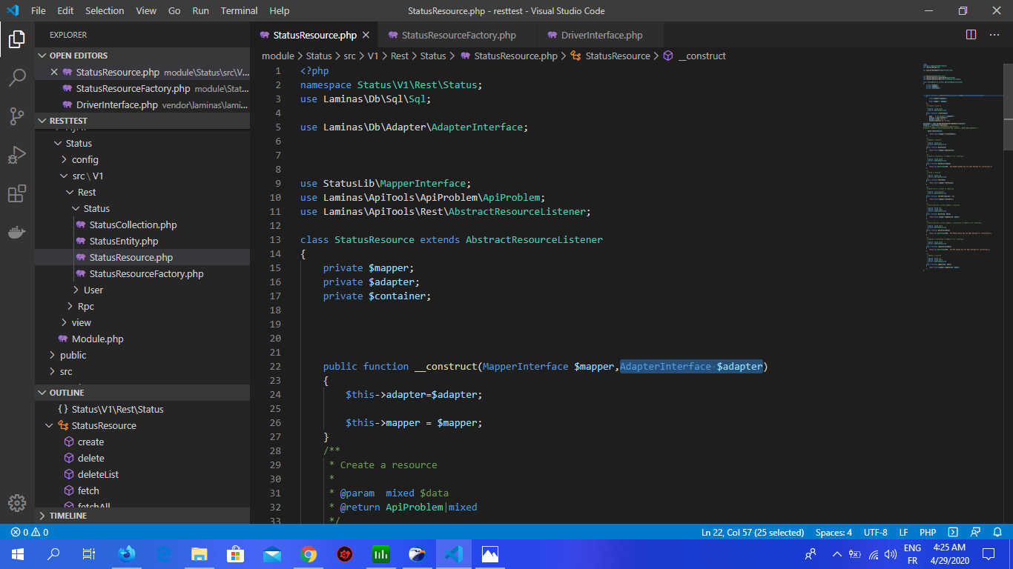The height and width of the screenshot is (569, 1013).
Task: Switch to the DriverInterface.php tab
Action: pyautogui.click(x=601, y=35)
